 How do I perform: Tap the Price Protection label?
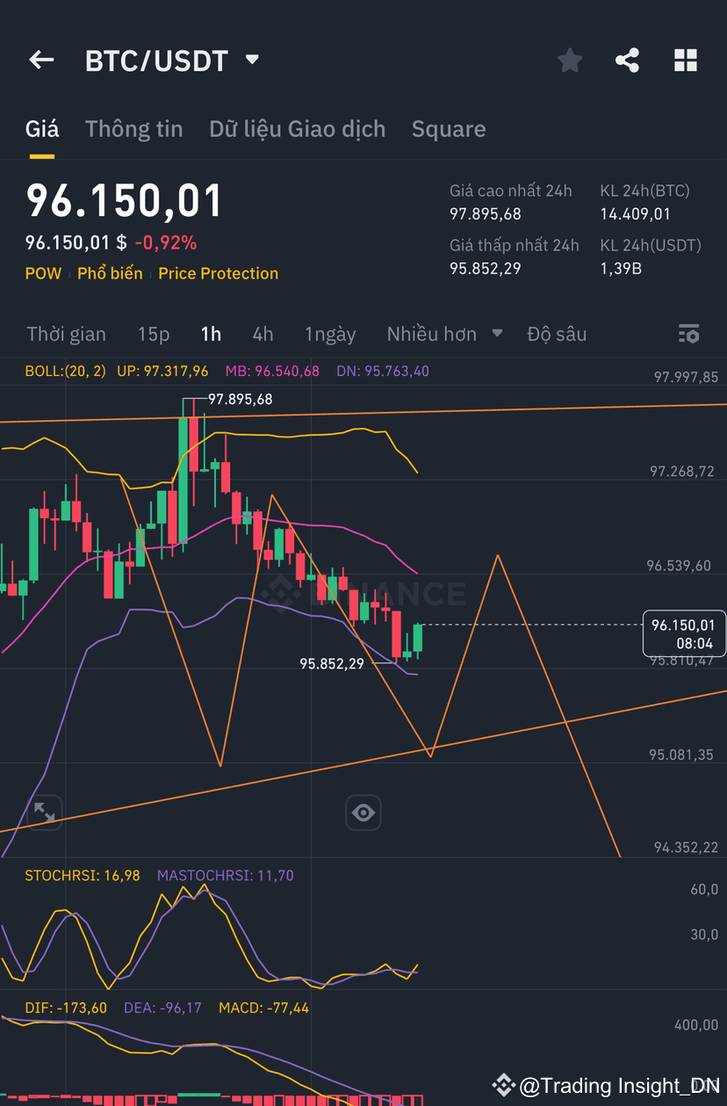[218, 273]
